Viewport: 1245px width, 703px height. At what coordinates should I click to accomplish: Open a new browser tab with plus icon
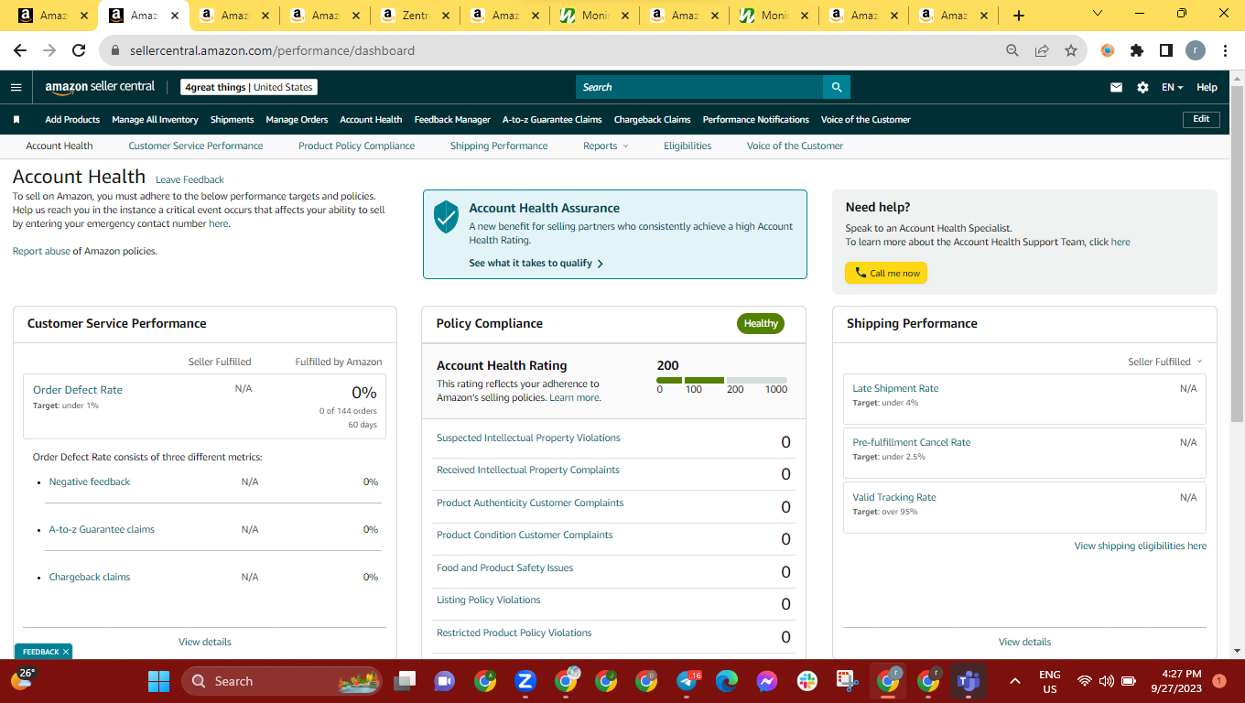[1019, 16]
